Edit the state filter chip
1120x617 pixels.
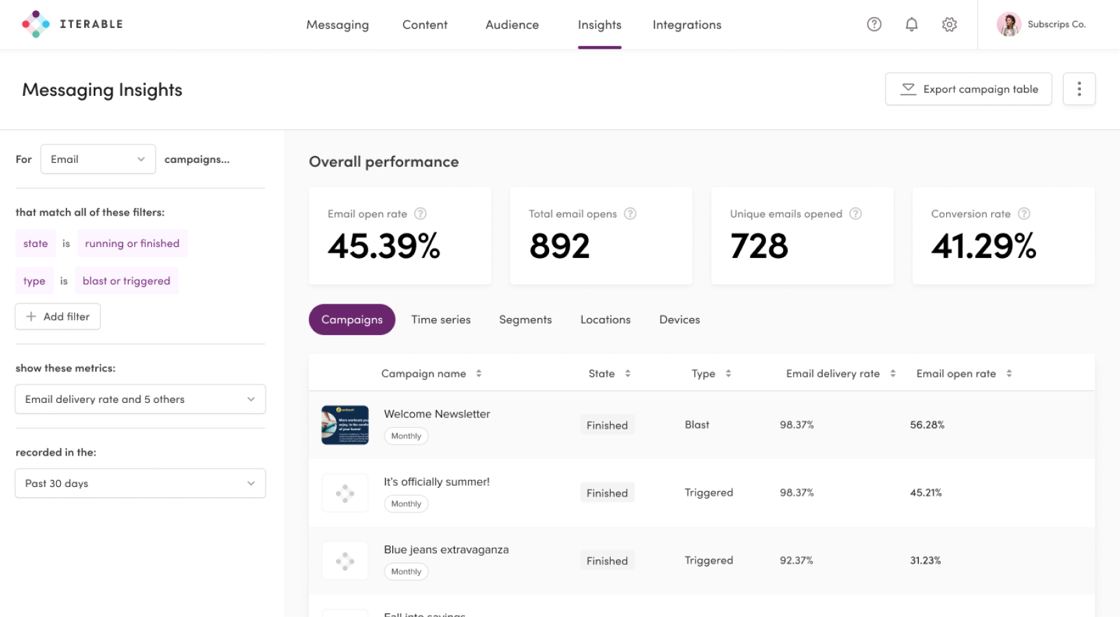pyautogui.click(x=36, y=244)
